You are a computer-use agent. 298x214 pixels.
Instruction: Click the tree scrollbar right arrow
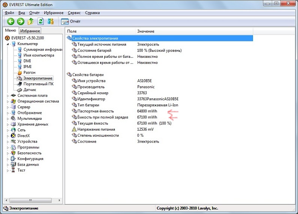(x=59, y=200)
